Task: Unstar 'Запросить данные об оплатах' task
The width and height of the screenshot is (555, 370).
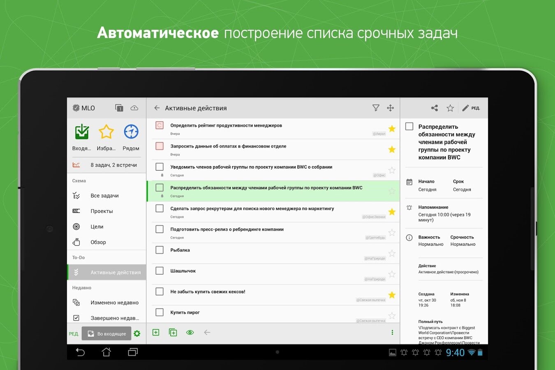Action: 392,150
